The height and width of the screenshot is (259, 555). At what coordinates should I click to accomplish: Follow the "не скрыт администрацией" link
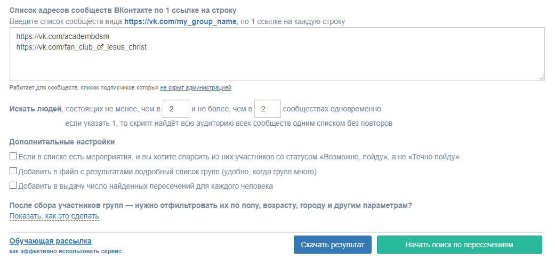point(196,87)
